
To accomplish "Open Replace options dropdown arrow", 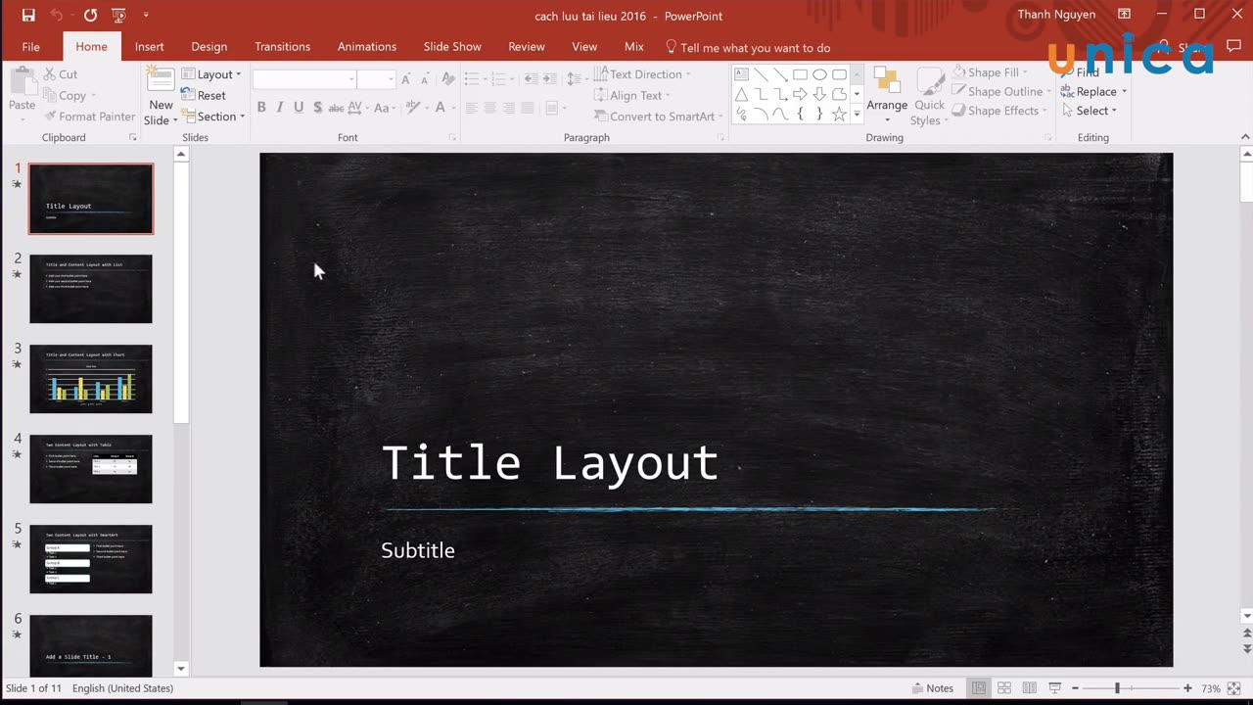I will (x=1124, y=92).
